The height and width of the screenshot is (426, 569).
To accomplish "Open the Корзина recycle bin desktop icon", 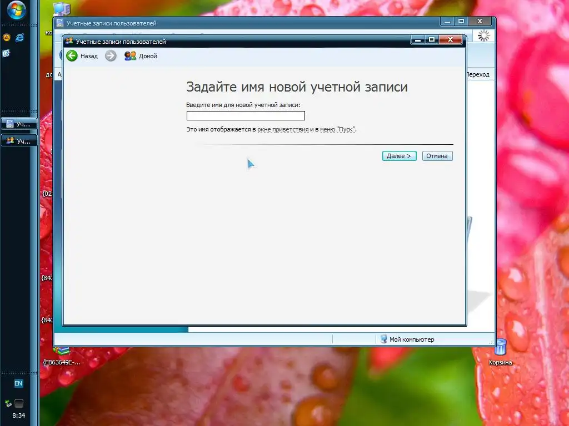I will click(500, 351).
